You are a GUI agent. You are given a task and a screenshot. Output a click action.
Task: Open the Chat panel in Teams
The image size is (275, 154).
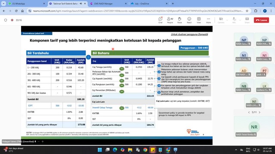pyautogui.click(x=160, y=20)
